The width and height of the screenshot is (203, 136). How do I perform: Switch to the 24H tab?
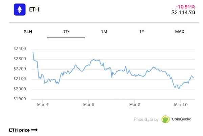pos(28,32)
